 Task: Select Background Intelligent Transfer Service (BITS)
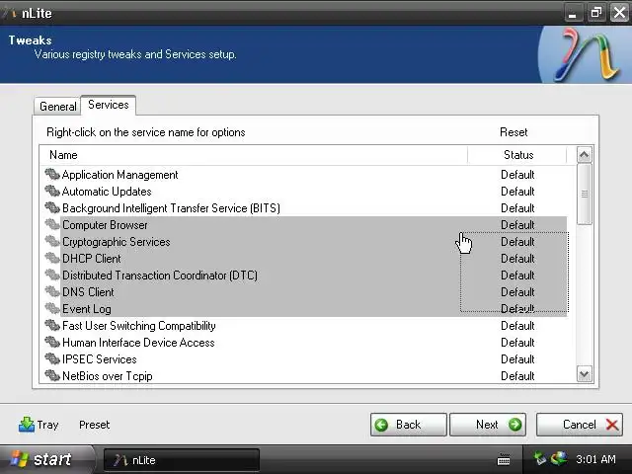coord(171,208)
